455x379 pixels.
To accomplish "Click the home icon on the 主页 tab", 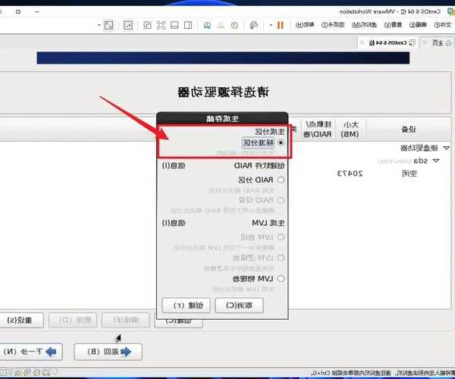I will [x=448, y=43].
